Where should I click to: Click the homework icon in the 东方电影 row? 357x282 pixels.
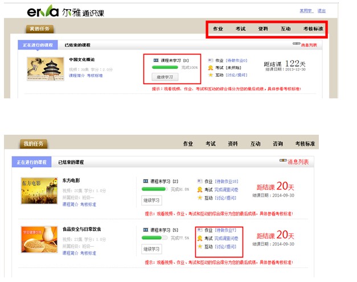pyautogui.click(x=200, y=181)
